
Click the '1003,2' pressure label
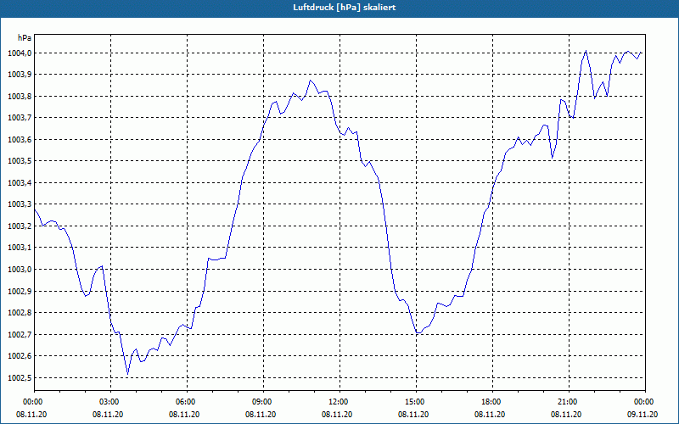point(19,226)
